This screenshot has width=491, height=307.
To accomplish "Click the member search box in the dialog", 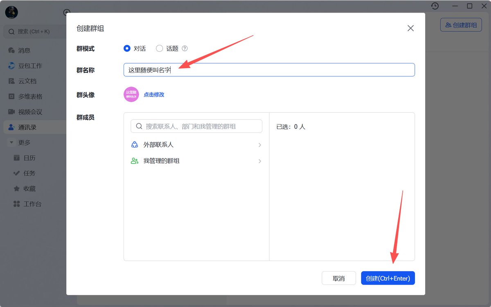I will pyautogui.click(x=196, y=126).
